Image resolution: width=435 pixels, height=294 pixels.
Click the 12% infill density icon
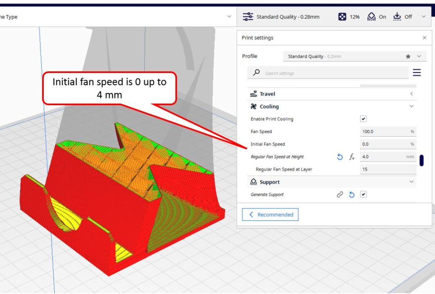click(342, 17)
